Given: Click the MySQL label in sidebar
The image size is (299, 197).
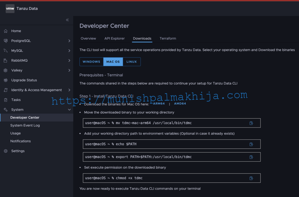Looking at the screenshot, I should pos(17,51).
